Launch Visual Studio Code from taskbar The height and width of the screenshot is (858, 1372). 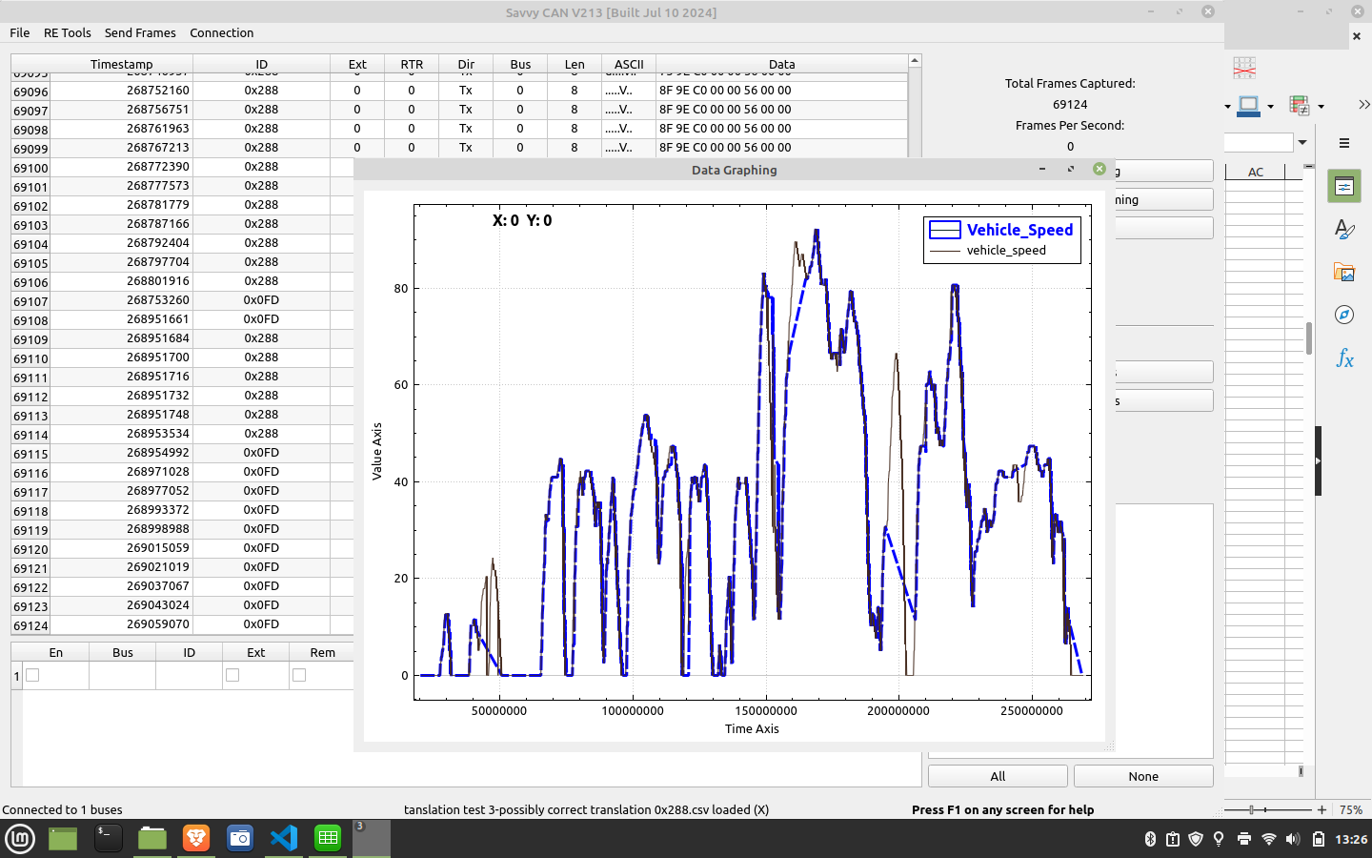(x=284, y=838)
